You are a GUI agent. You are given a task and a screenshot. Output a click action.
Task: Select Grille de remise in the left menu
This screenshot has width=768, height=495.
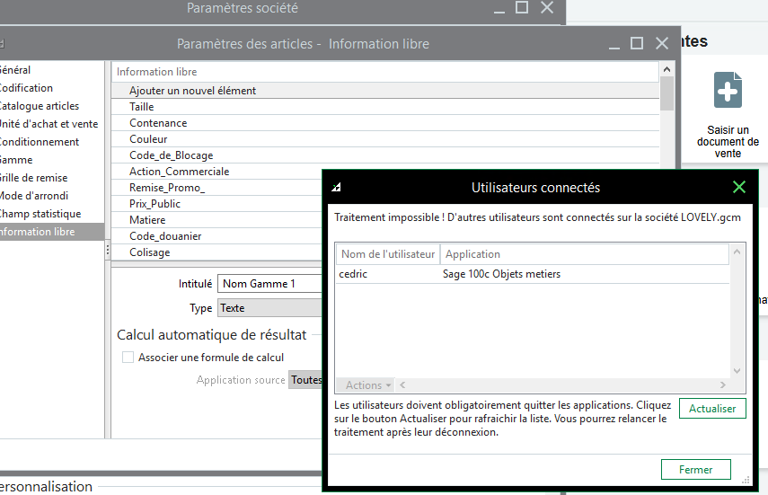pyautogui.click(x=33, y=178)
